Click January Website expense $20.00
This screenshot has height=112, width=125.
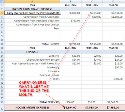point(71,56)
